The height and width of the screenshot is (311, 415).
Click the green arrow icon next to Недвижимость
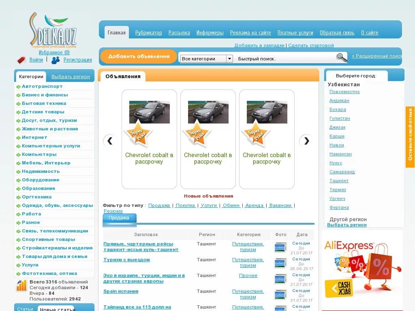(x=19, y=172)
